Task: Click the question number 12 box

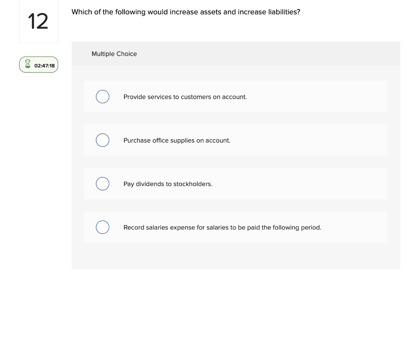Action: pyautogui.click(x=38, y=21)
